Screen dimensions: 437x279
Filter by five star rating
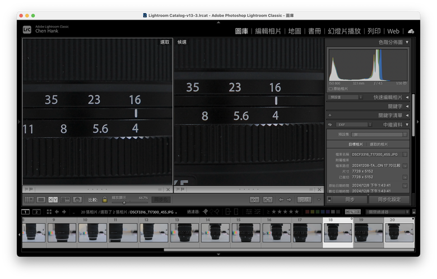point(296,212)
